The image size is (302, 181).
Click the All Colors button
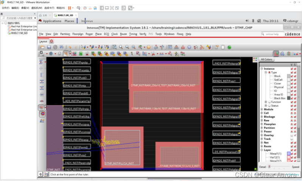click(266, 59)
